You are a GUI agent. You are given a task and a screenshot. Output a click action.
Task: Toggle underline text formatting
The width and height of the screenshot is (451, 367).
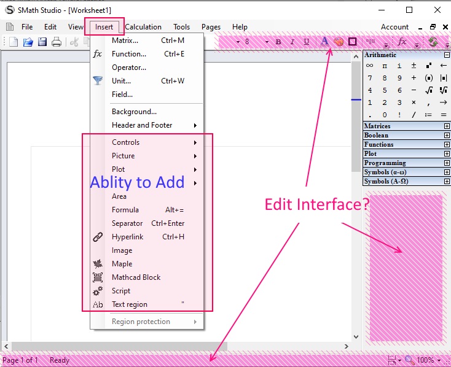pos(307,42)
